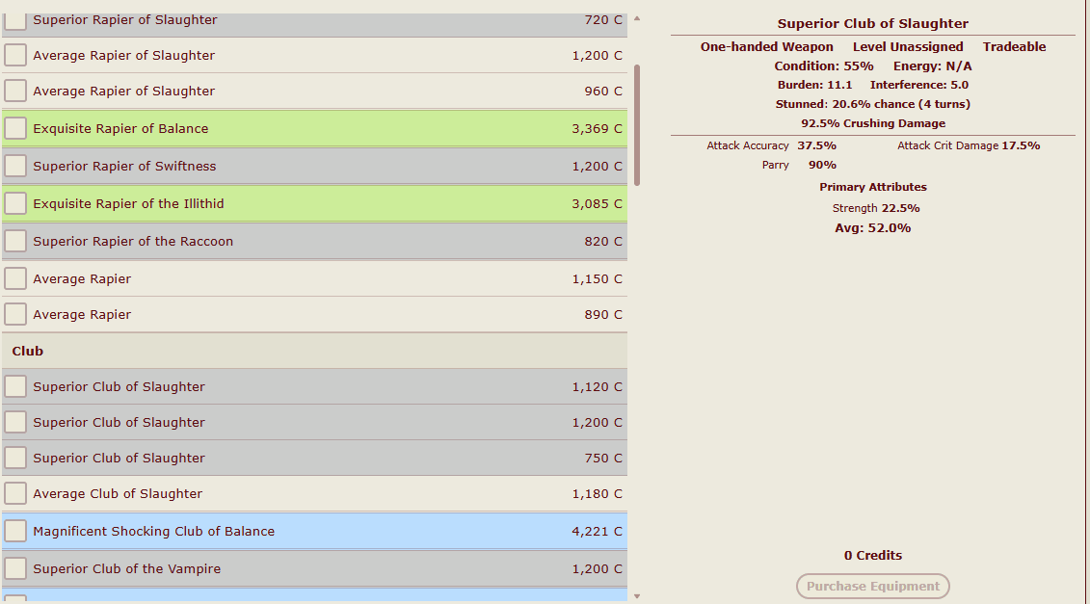Click the 1,120 C Superior Club of Slaughter price
Image resolution: width=1090 pixels, height=604 pixels.
[x=597, y=386]
